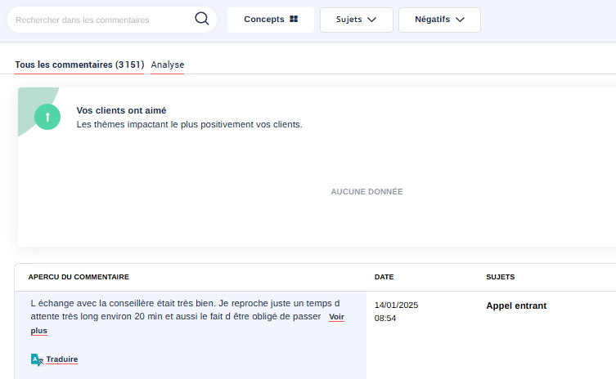Image resolution: width=616 pixels, height=379 pixels.
Task: Click the DATE column header
Action: (384, 277)
